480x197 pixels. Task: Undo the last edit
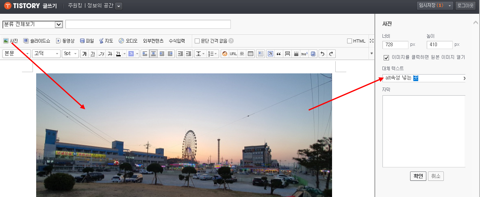tap(322, 54)
